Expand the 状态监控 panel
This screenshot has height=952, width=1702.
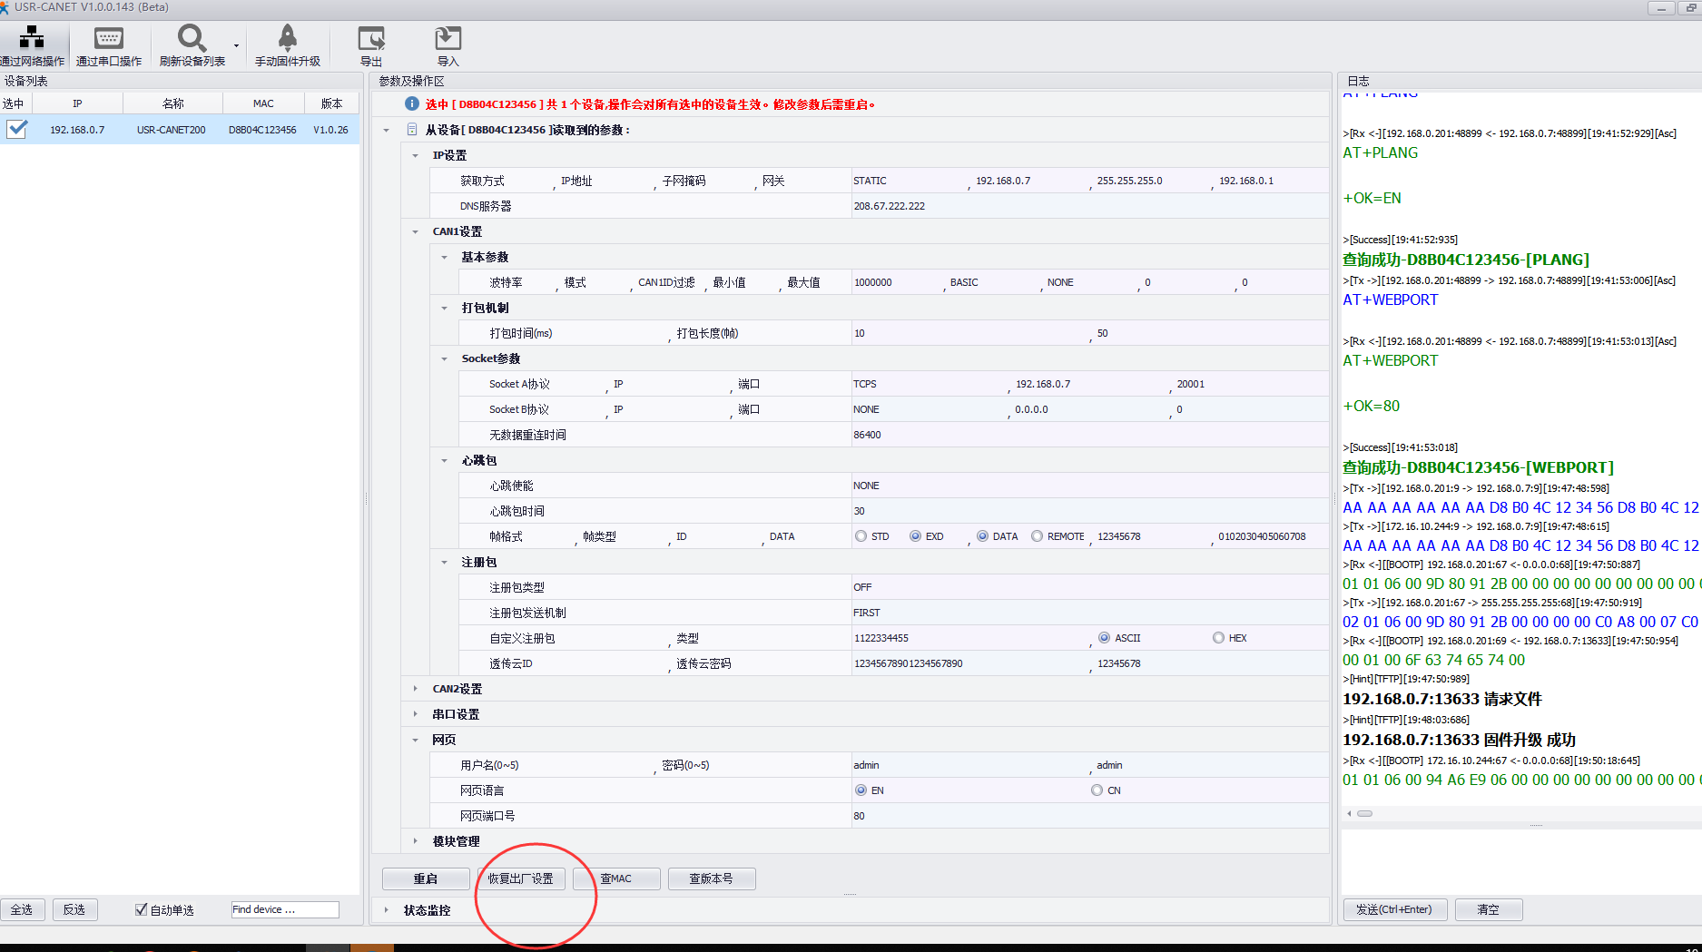pos(387,910)
